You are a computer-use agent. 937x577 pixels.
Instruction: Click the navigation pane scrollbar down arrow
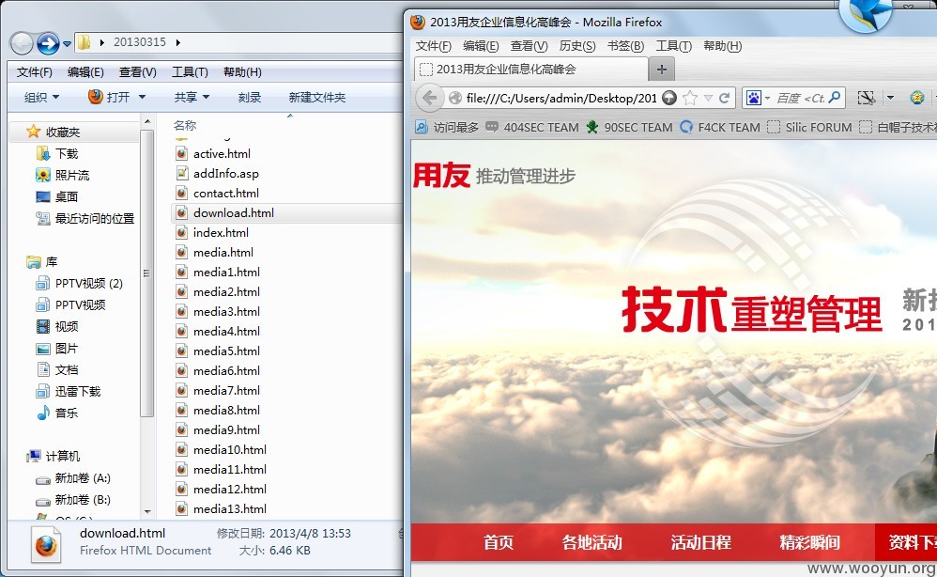[147, 512]
